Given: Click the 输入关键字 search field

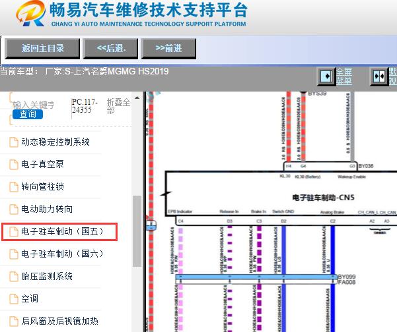Looking at the screenshot, I should (33, 105).
